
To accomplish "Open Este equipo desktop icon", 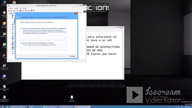I will pos(4,3).
